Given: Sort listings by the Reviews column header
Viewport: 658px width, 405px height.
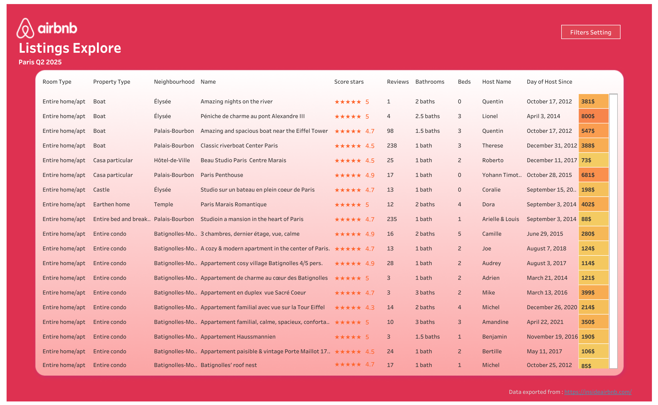Looking at the screenshot, I should pos(398,82).
